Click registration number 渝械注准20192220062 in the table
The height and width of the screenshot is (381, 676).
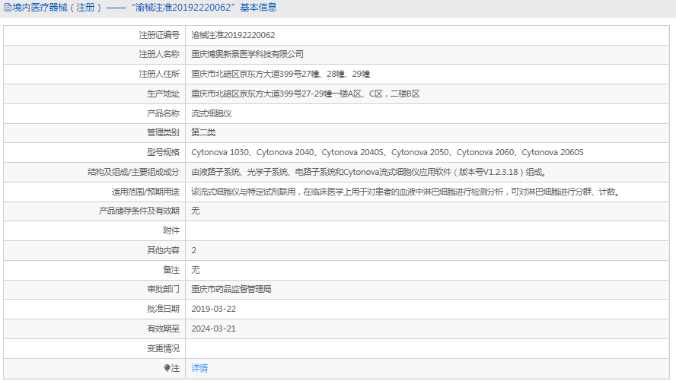point(233,35)
